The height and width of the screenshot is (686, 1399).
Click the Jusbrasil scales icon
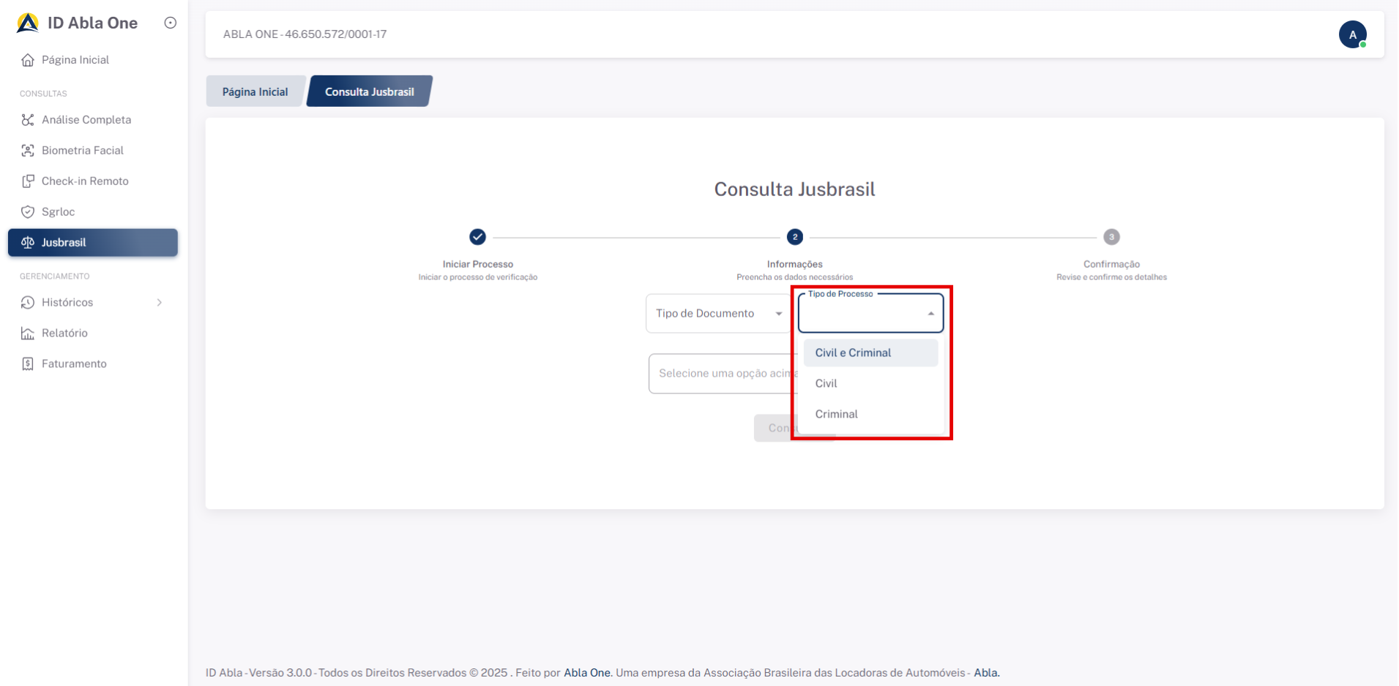pos(28,243)
